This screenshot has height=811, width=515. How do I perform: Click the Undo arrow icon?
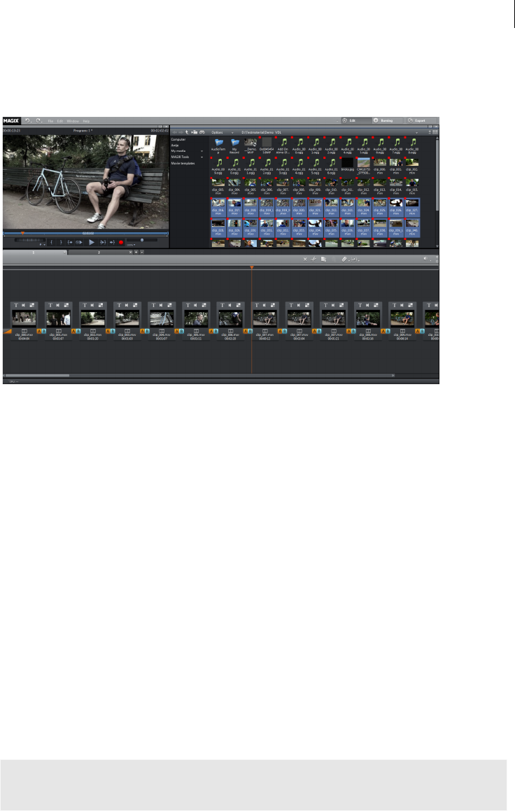(27, 120)
